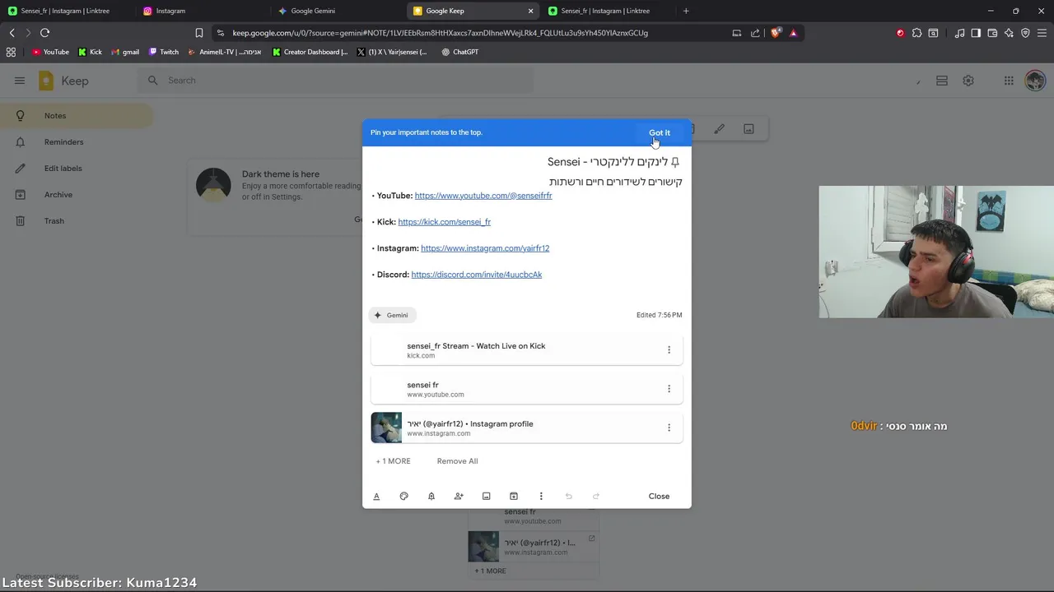Open the Discord invite link

[477, 275]
